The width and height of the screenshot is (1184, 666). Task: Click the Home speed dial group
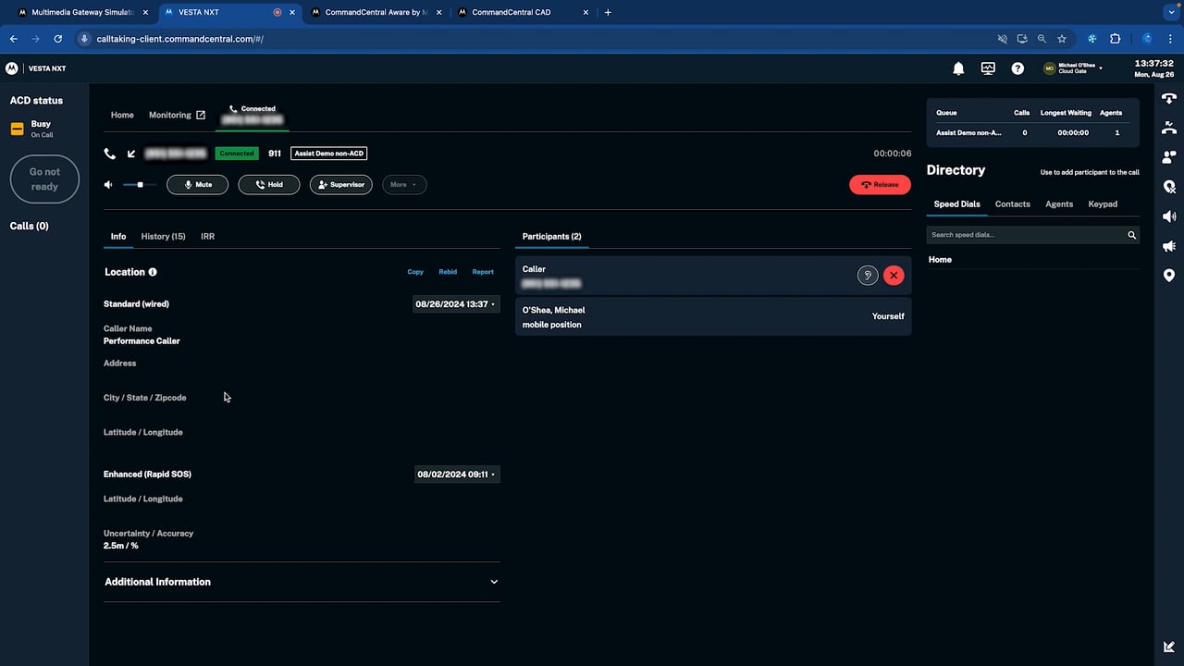940,260
